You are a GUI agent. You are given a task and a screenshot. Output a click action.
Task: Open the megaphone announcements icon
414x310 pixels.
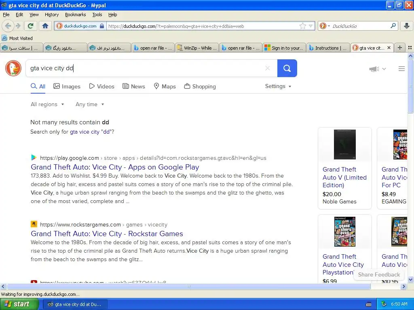click(x=374, y=69)
